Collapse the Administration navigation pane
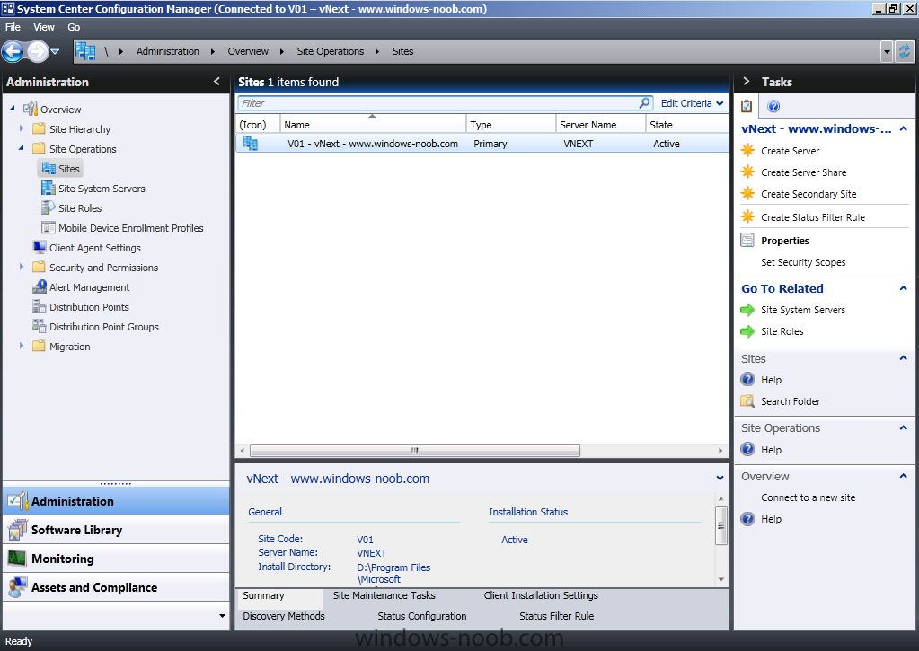The width and height of the screenshot is (919, 651). click(x=216, y=82)
